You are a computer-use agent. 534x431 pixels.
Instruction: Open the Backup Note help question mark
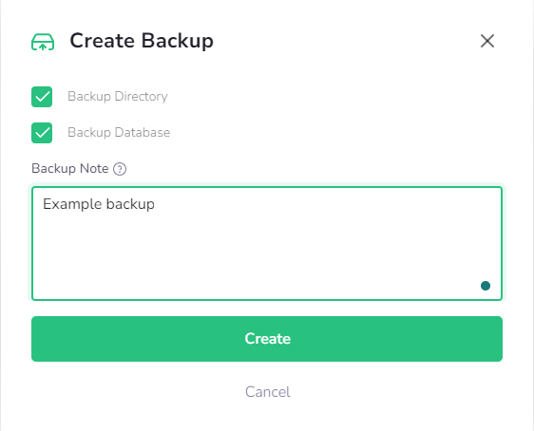(120, 169)
